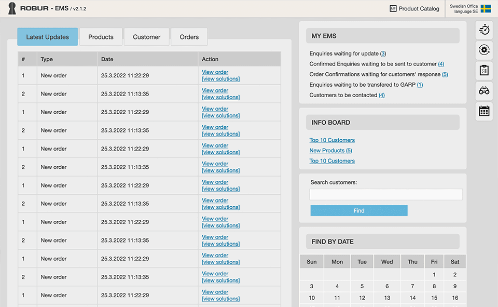Viewport: 498px width, 307px height.
Task: Select the binoculars search sidebar icon
Action: pyautogui.click(x=484, y=90)
